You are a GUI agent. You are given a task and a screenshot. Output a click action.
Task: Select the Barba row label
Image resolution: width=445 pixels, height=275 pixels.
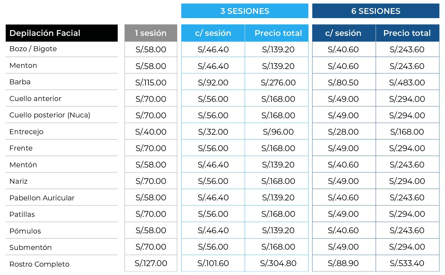[20, 82]
